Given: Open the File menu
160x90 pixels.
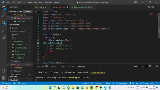Looking at the screenshot, I should coord(8,2).
